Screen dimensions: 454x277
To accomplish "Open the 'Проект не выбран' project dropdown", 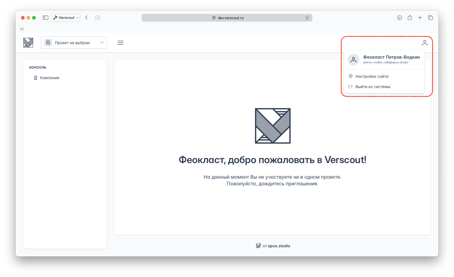I will pos(74,43).
